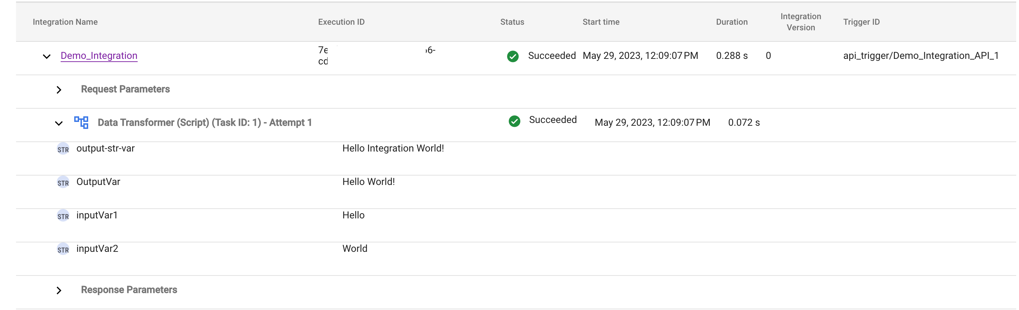Click the Duration column header
Viewport: 1019px width, 310px height.
[x=731, y=22]
